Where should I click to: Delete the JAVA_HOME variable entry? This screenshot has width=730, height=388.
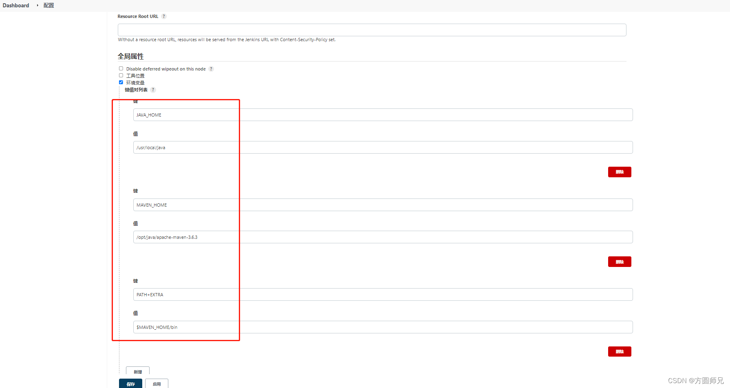click(x=620, y=172)
